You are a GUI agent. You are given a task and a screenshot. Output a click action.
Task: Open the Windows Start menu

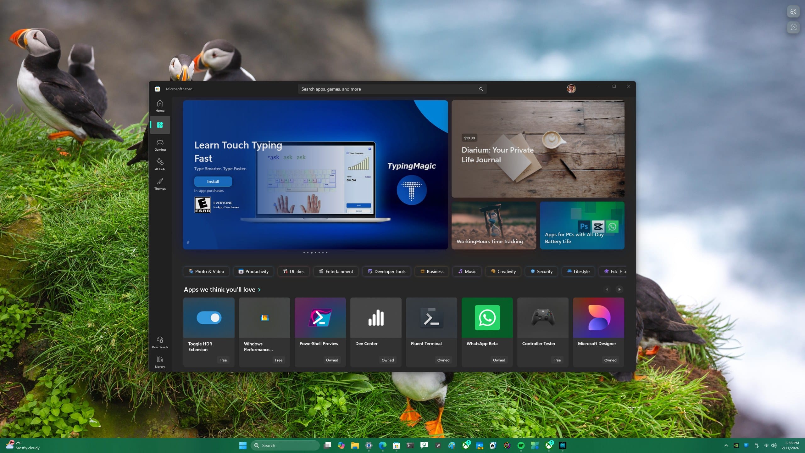coord(243,445)
